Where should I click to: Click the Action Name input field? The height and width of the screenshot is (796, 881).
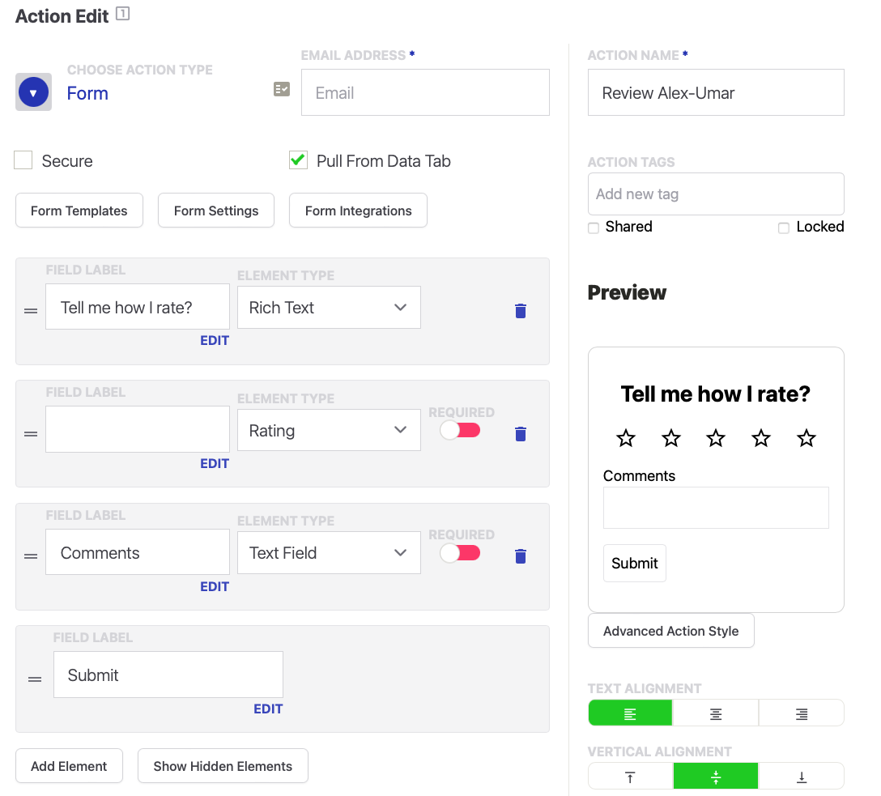click(x=716, y=92)
